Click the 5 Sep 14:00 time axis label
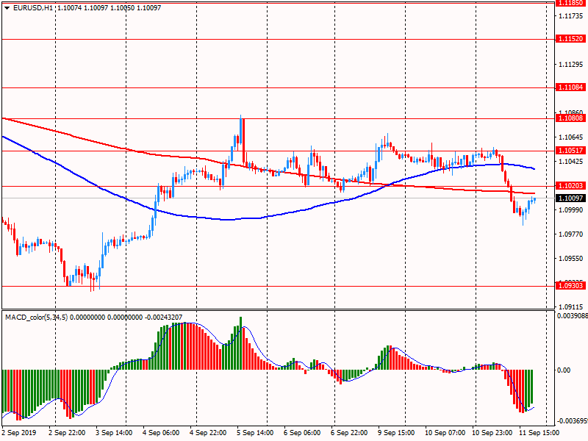Screen dimensions: 588x441 255,433
